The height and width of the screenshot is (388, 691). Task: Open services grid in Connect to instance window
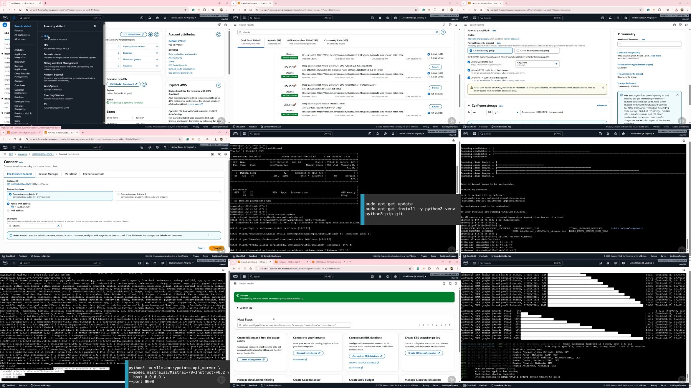(14, 147)
